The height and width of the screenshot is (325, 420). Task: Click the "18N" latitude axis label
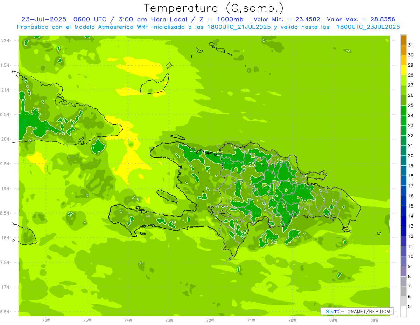click(x=6, y=238)
